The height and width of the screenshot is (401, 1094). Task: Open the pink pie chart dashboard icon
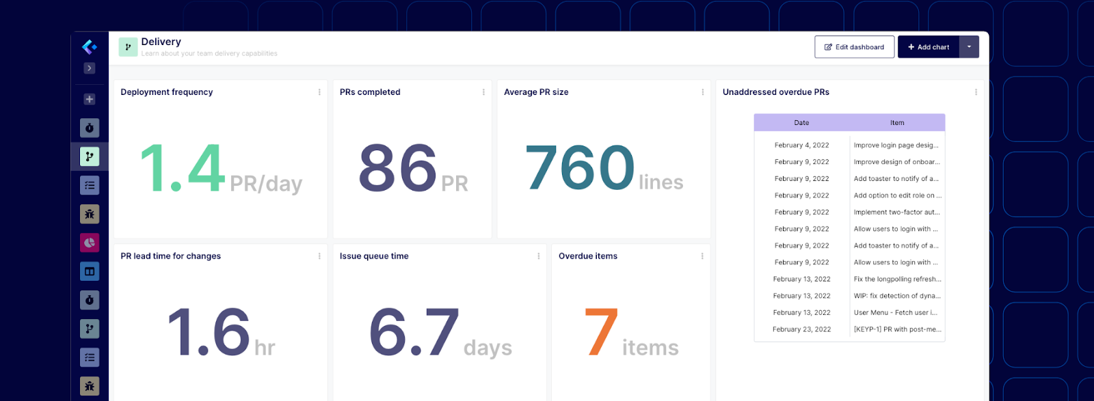(x=90, y=243)
